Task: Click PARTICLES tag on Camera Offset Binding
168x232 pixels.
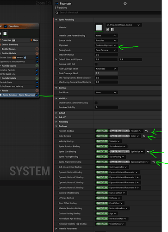Action: 102,193
